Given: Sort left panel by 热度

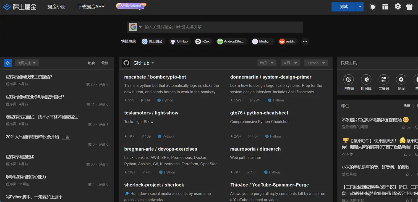Looking at the screenshot, I should pos(91,63).
